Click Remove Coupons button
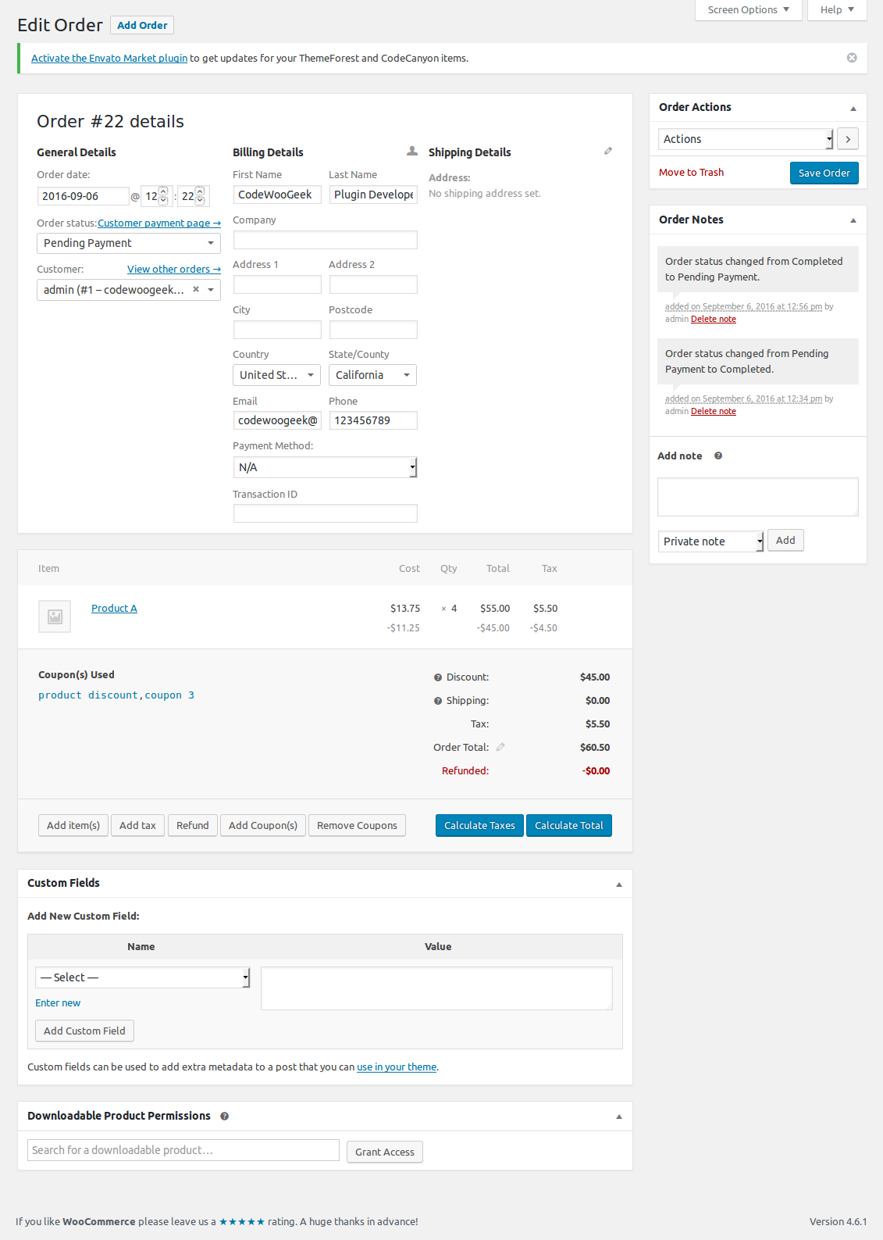Screen dimensions: 883x1240 (x=357, y=825)
